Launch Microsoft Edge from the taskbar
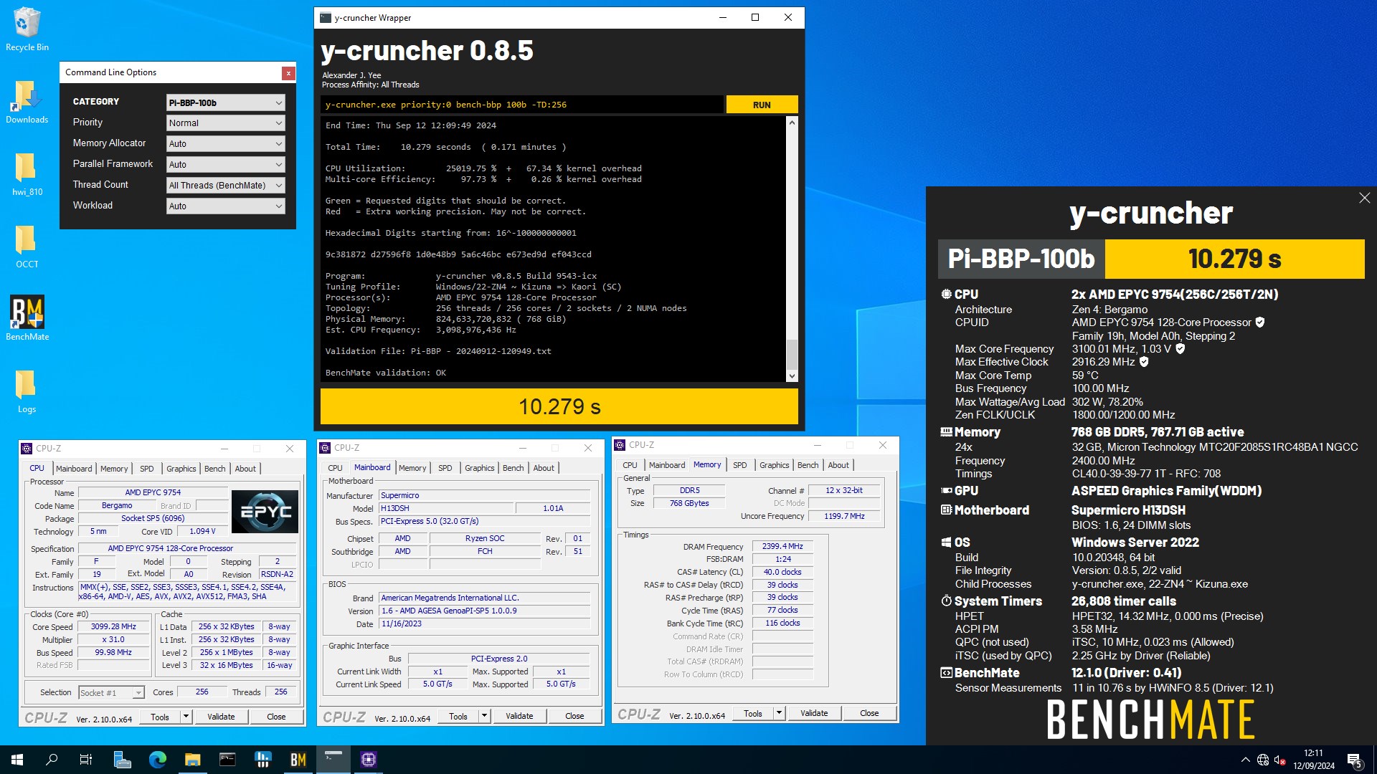Screen dimensions: 1377x774 coord(157,760)
